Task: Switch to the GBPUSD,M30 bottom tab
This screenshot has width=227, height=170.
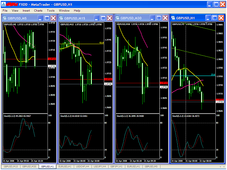Action: click(29, 166)
